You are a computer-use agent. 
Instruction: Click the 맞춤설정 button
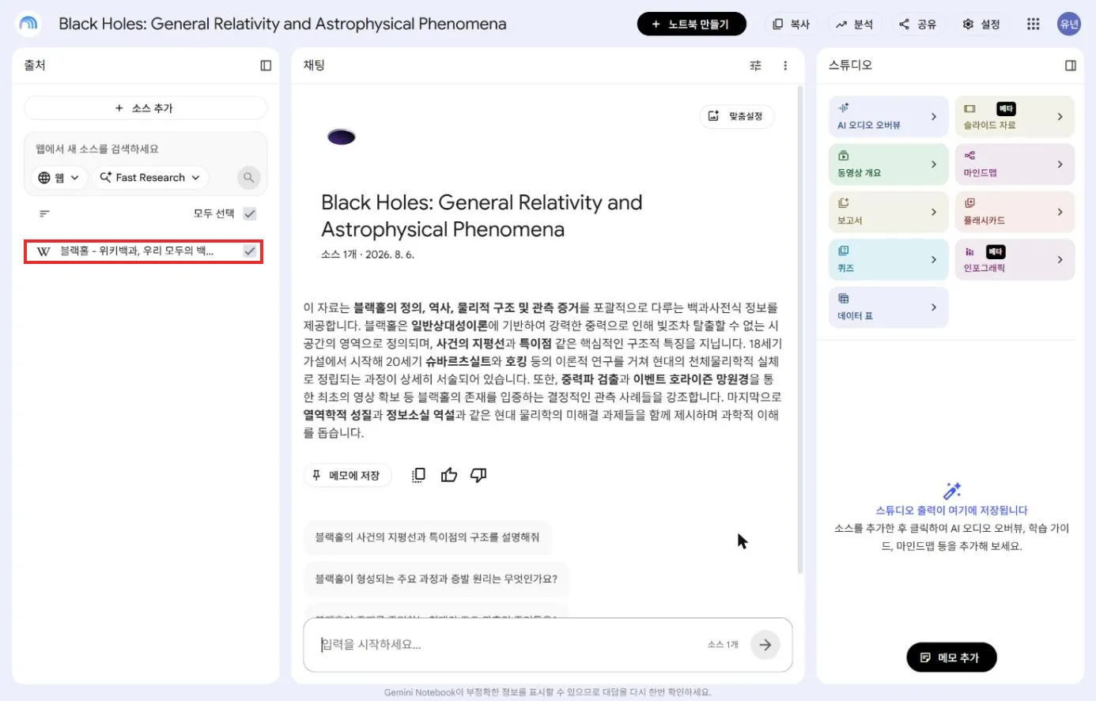(736, 116)
